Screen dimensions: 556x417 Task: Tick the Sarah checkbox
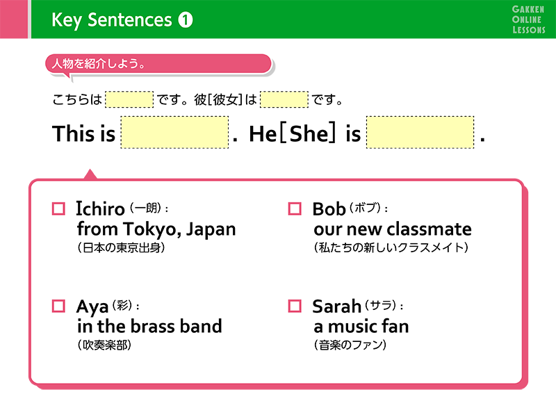click(295, 306)
